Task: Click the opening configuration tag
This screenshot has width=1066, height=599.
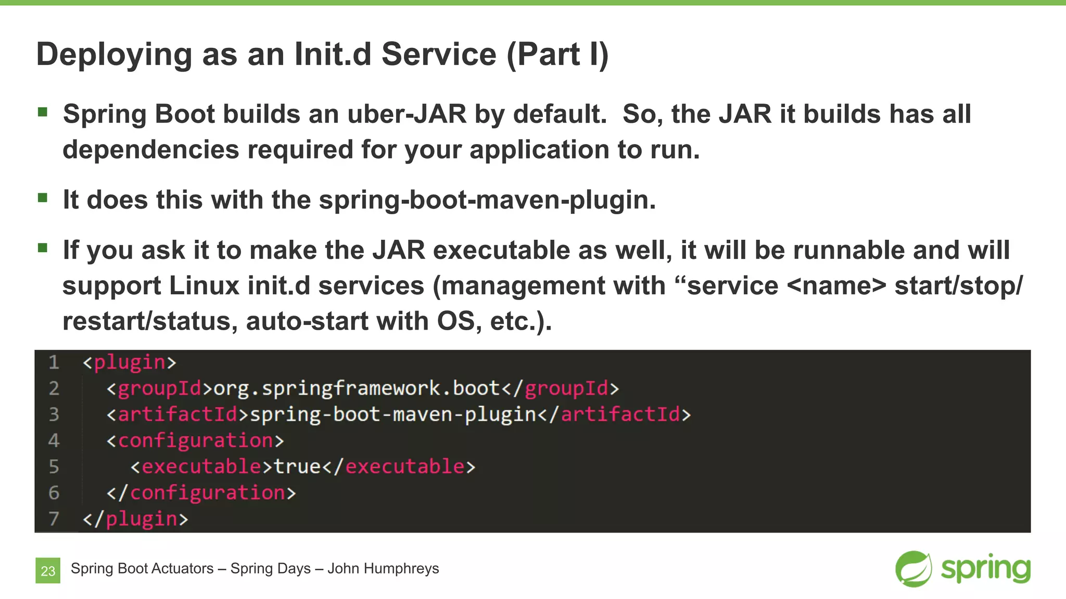Action: [195, 440]
